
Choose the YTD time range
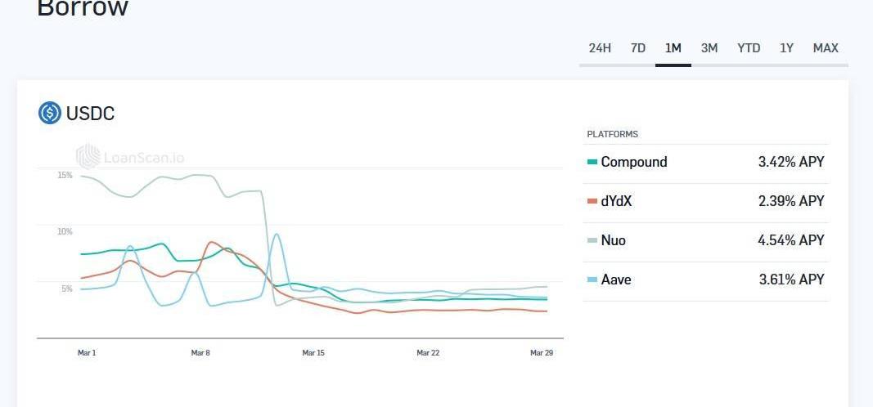[x=749, y=48]
